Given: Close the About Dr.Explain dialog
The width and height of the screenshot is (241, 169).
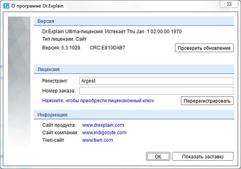Looking at the screenshot, I should pyautogui.click(x=229, y=4).
